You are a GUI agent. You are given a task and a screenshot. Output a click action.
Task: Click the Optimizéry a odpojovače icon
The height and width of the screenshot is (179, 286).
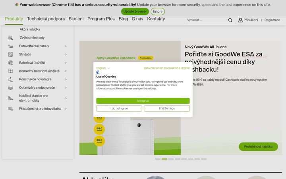[11, 88]
